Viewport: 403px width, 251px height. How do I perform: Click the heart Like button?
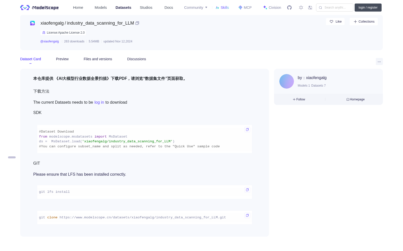tap(335, 22)
